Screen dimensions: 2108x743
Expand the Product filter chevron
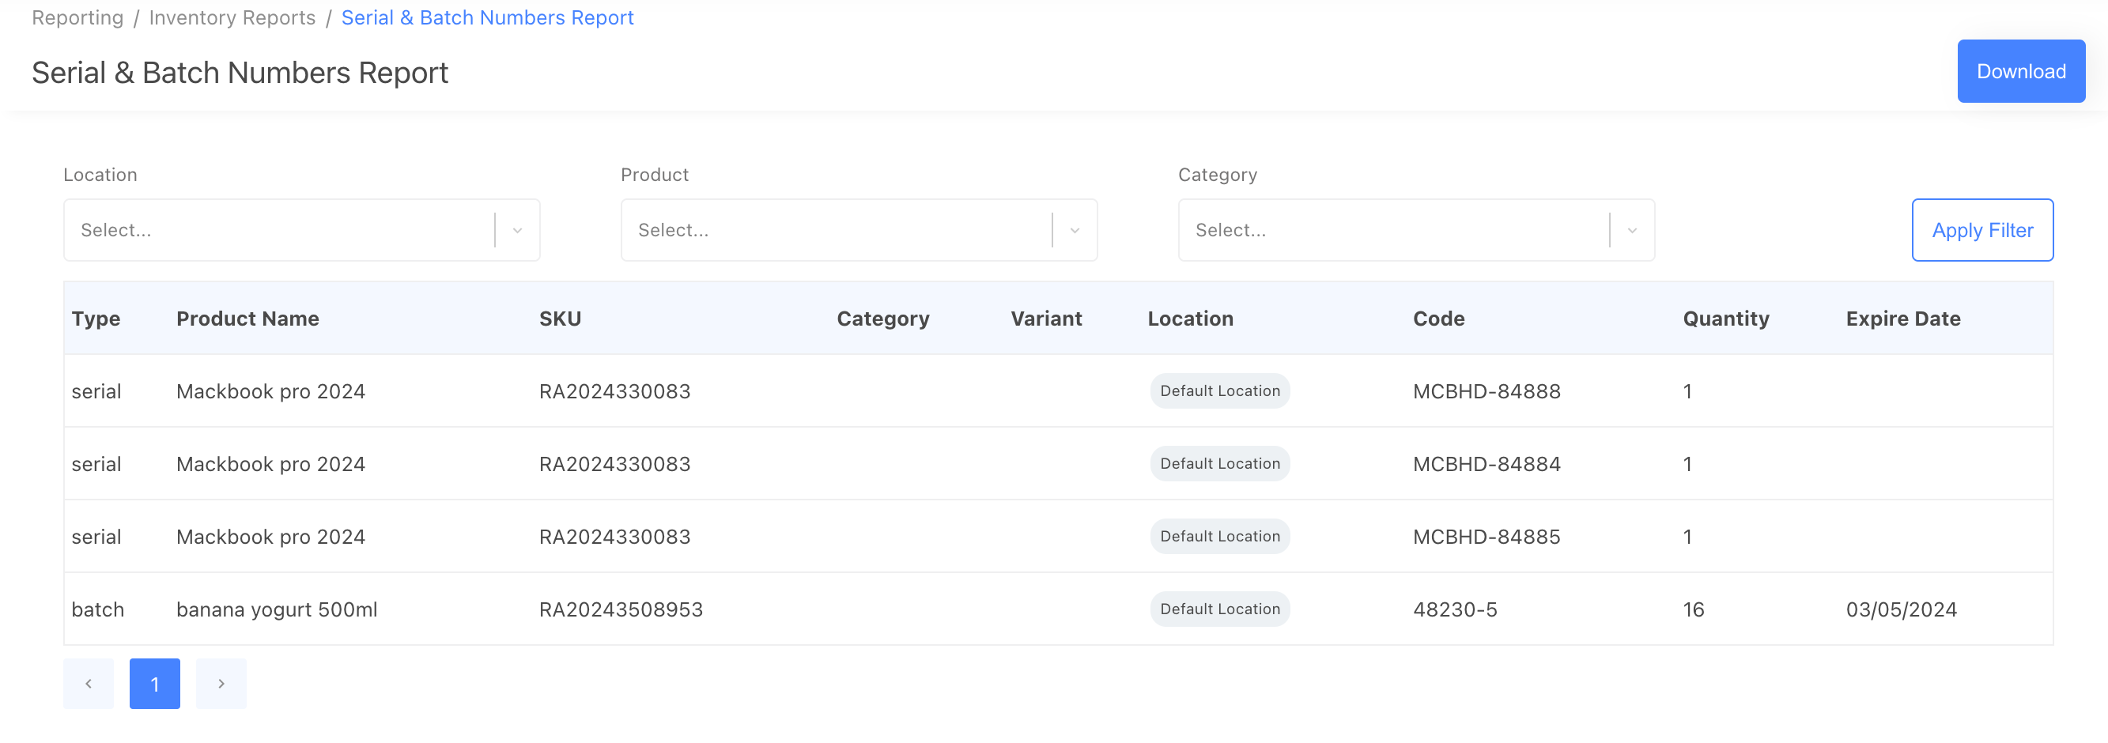(1075, 230)
